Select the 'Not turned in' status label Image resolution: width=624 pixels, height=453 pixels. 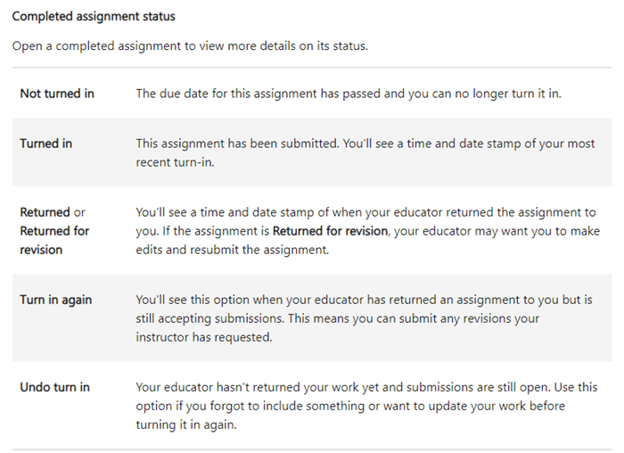[57, 93]
